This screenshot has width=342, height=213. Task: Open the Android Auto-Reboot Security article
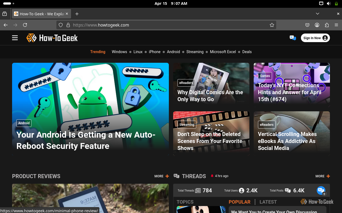(x=86, y=140)
